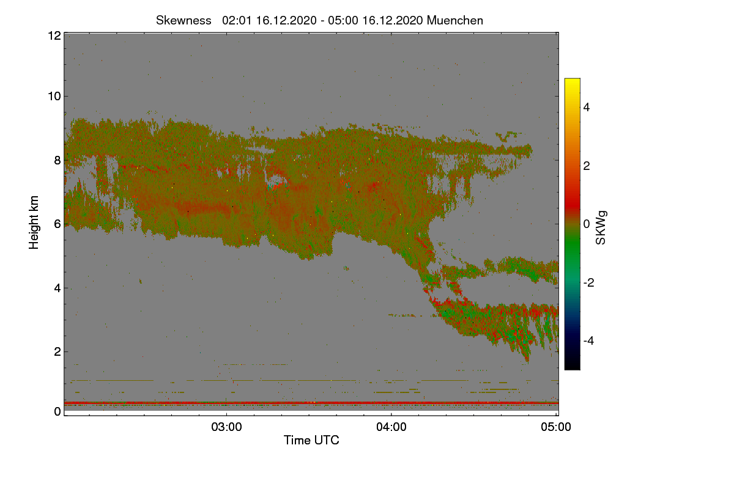
Task: Click the 10 height axis label
Action: point(54,96)
